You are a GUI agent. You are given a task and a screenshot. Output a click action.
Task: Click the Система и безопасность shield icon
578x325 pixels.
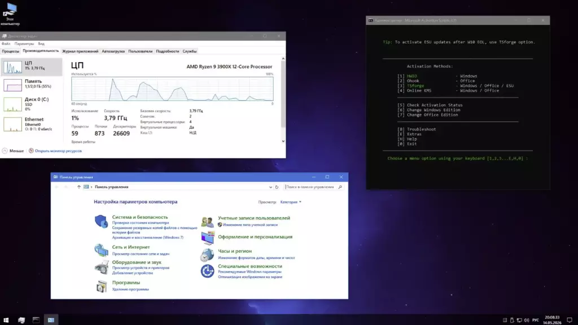pyautogui.click(x=100, y=221)
